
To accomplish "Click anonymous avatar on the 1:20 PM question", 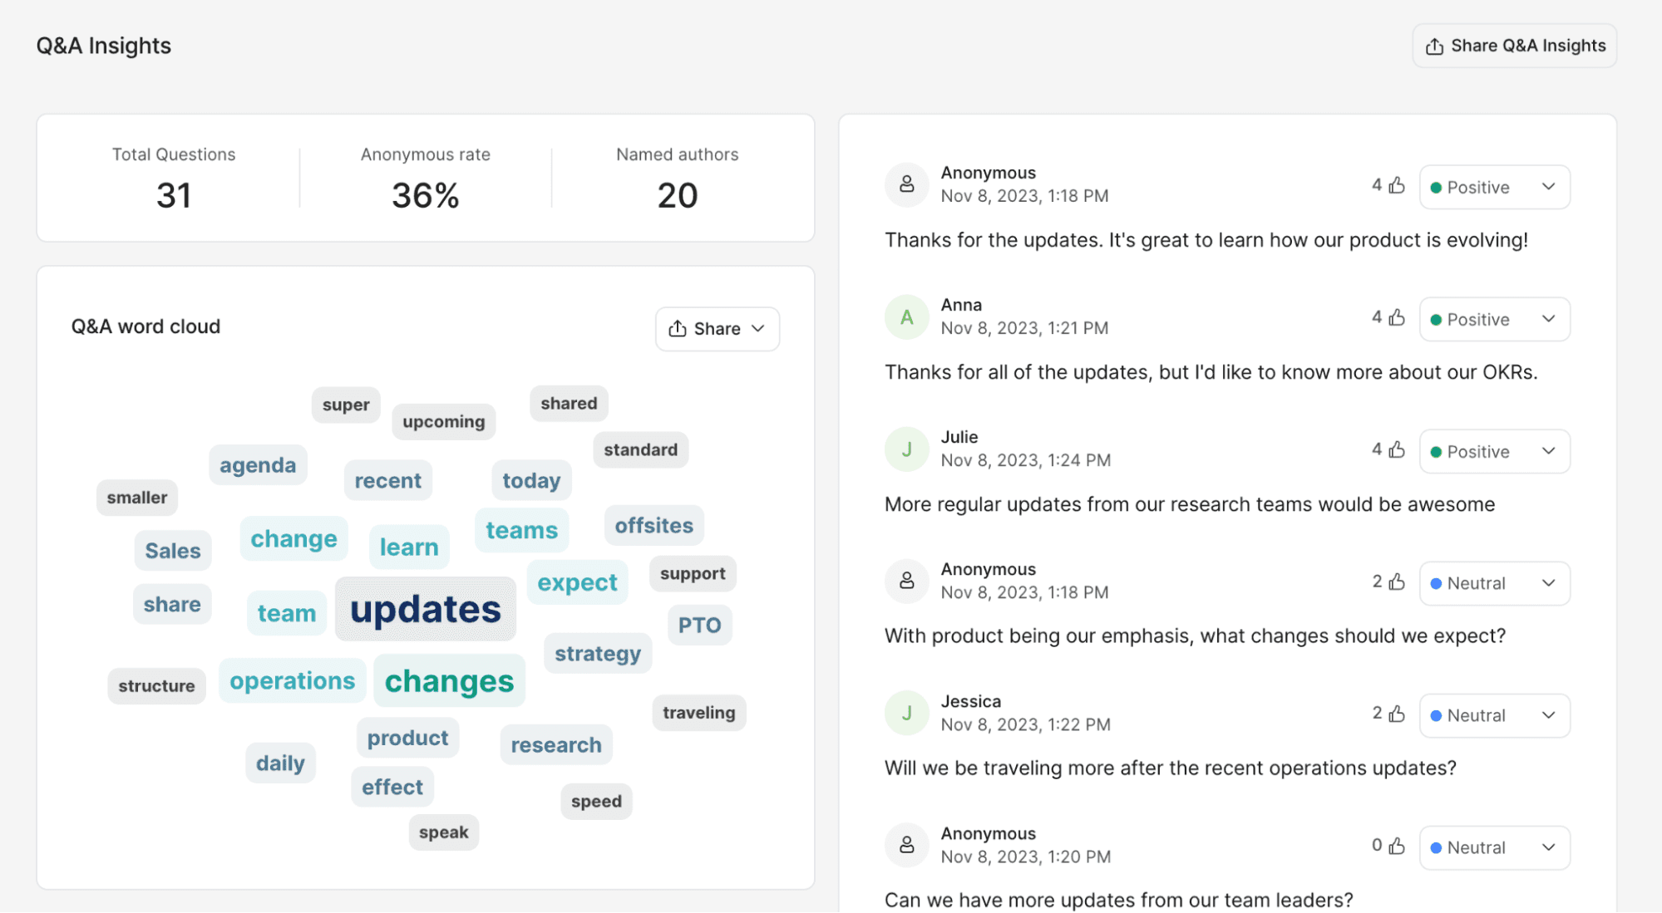I will tap(906, 845).
